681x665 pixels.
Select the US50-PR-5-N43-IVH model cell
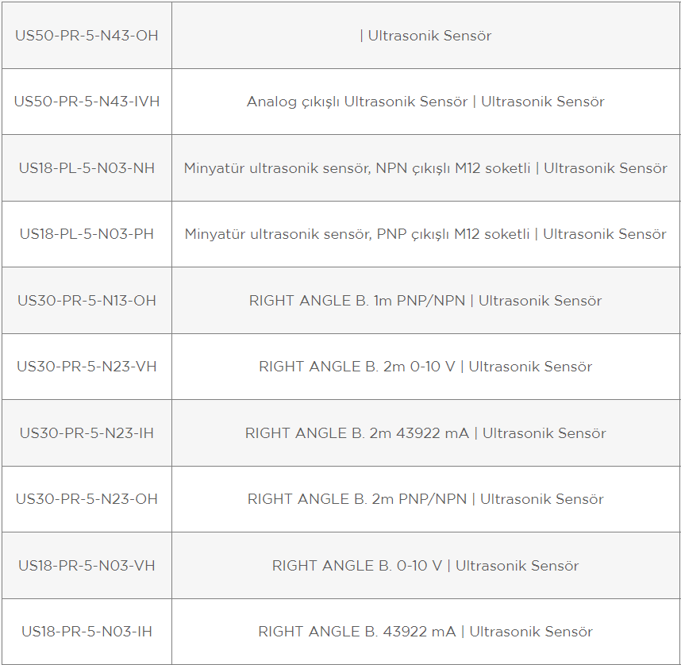pos(87,102)
